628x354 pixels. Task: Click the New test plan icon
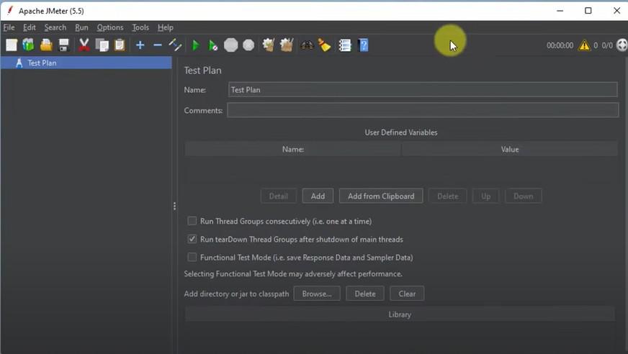[x=12, y=45]
